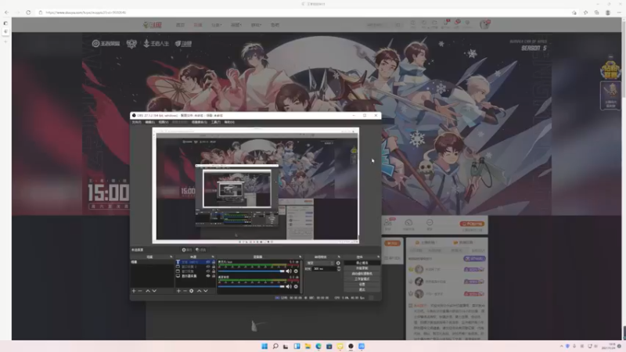This screenshot has width=626, height=352.
Task: Start Virtual Camera in OBS Controls
Action: pyautogui.click(x=362, y=274)
